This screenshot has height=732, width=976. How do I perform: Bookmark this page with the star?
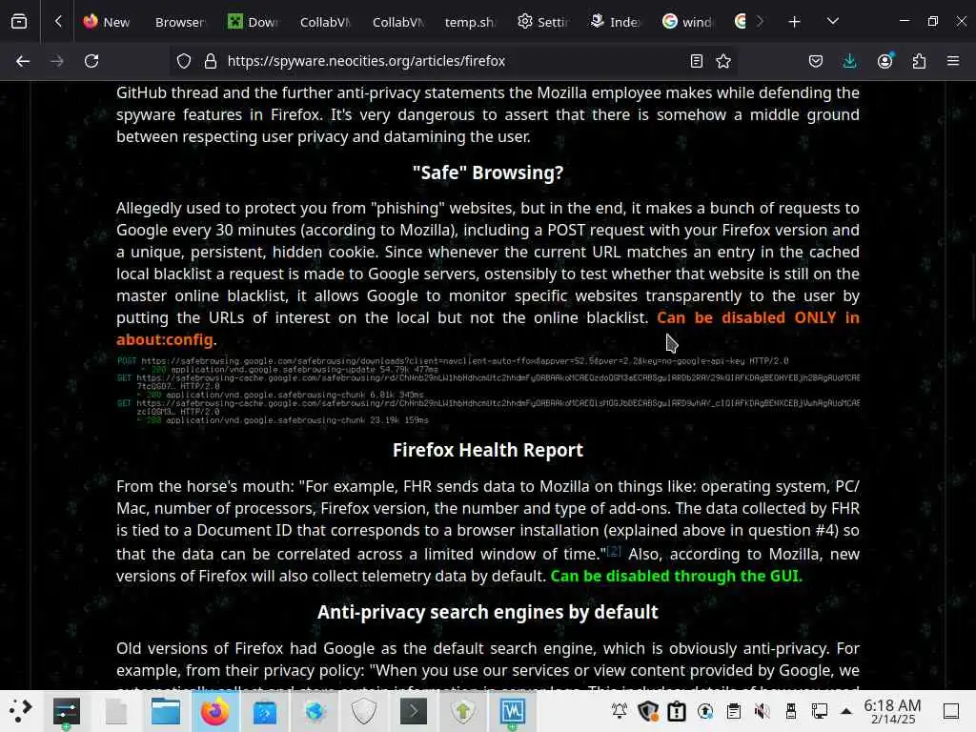[723, 61]
